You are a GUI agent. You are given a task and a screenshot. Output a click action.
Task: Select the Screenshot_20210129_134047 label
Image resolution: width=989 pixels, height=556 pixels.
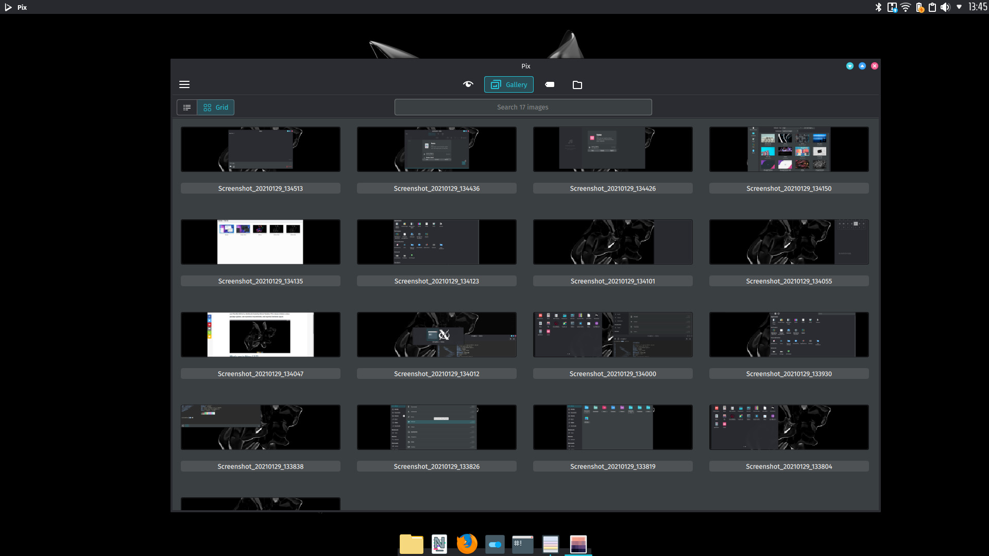click(260, 374)
